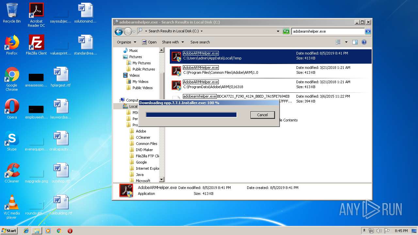418x235 pixels.
Task: Launch Google Chrome desktop shortcut
Action: (12, 79)
